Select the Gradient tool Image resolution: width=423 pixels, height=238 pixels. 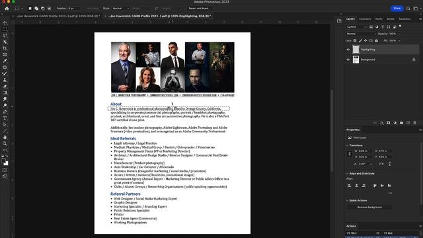(5, 93)
